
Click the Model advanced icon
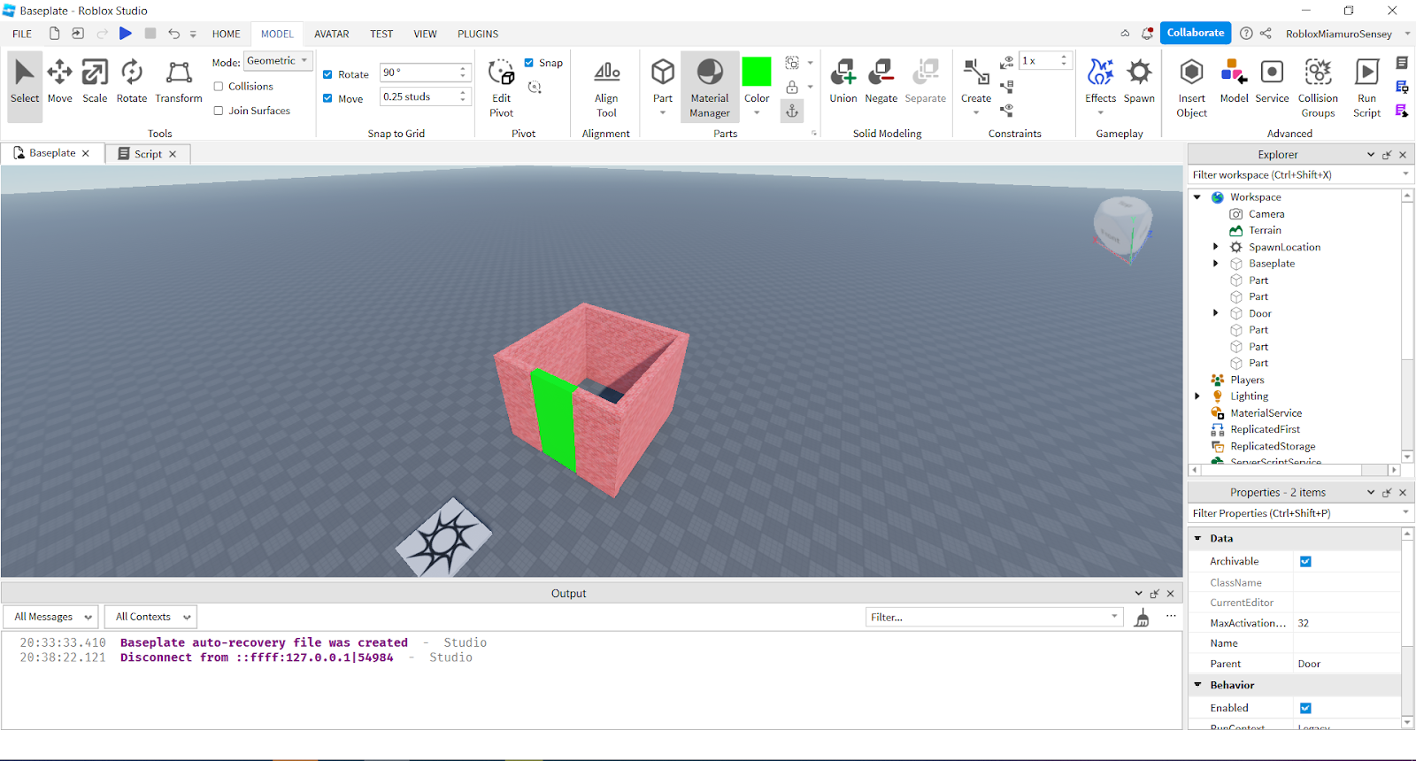[1234, 81]
